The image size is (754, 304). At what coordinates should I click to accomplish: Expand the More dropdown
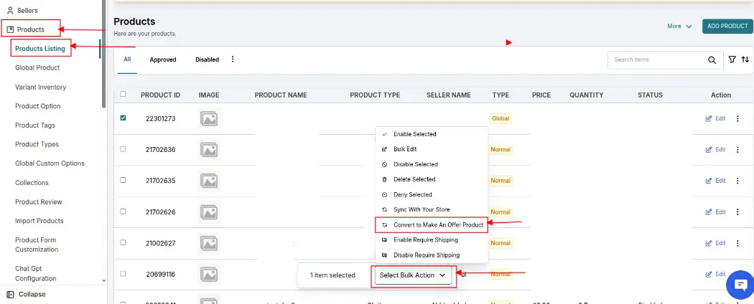679,26
